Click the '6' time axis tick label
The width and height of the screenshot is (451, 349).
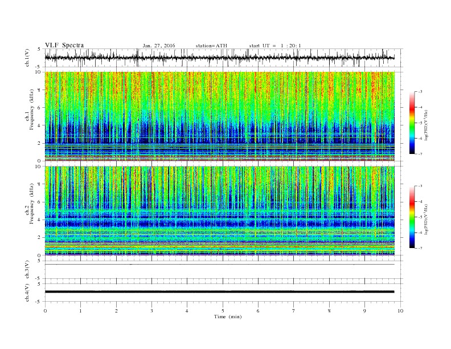[x=258, y=311]
